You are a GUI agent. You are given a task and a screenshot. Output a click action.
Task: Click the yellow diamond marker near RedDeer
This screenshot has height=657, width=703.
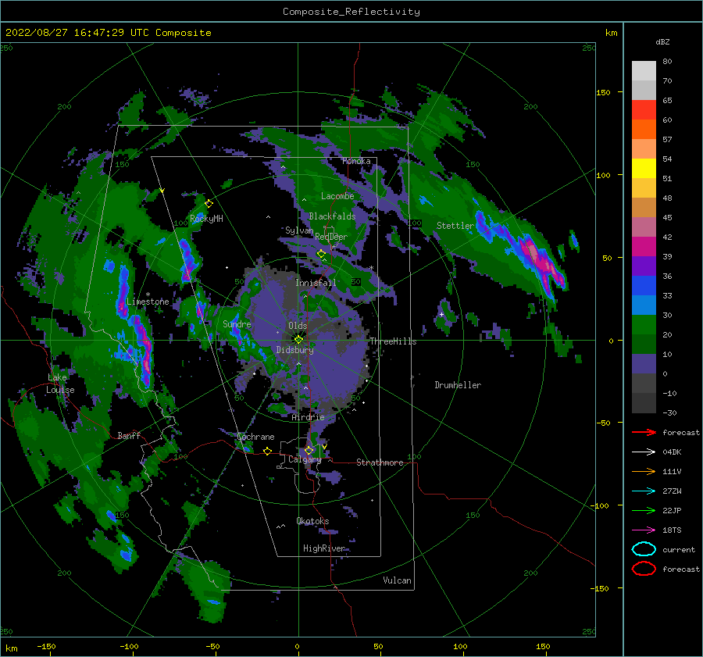tap(321, 254)
